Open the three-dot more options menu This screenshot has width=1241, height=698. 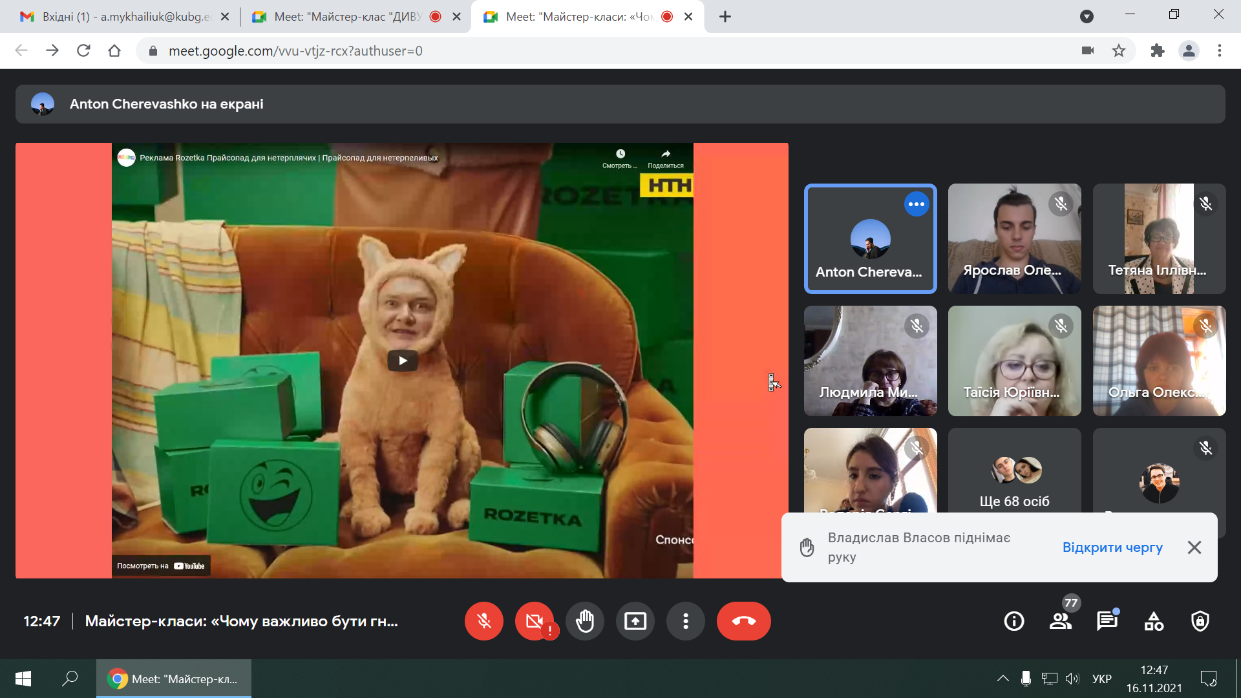(x=685, y=621)
